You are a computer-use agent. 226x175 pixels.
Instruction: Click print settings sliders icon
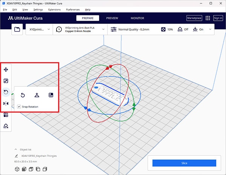114,29
